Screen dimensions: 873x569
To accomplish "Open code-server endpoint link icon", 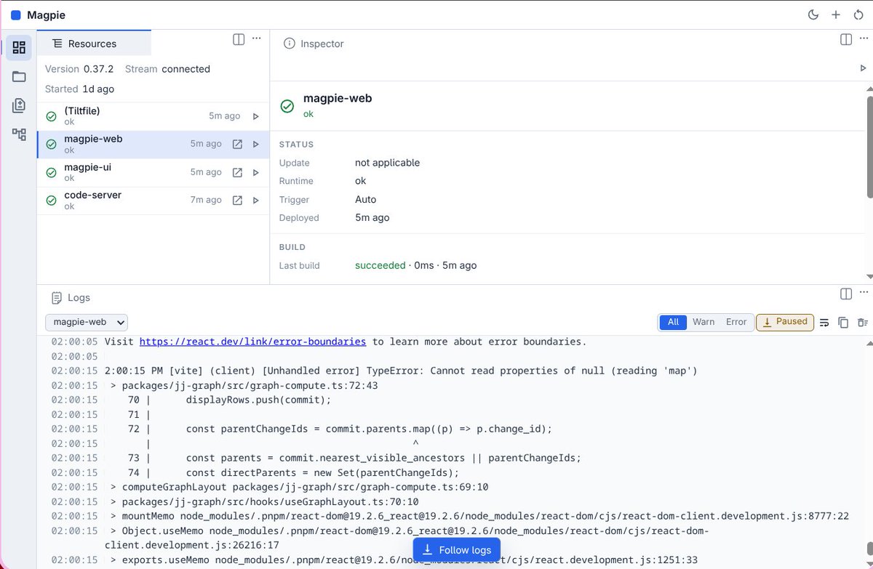I will click(x=237, y=201).
